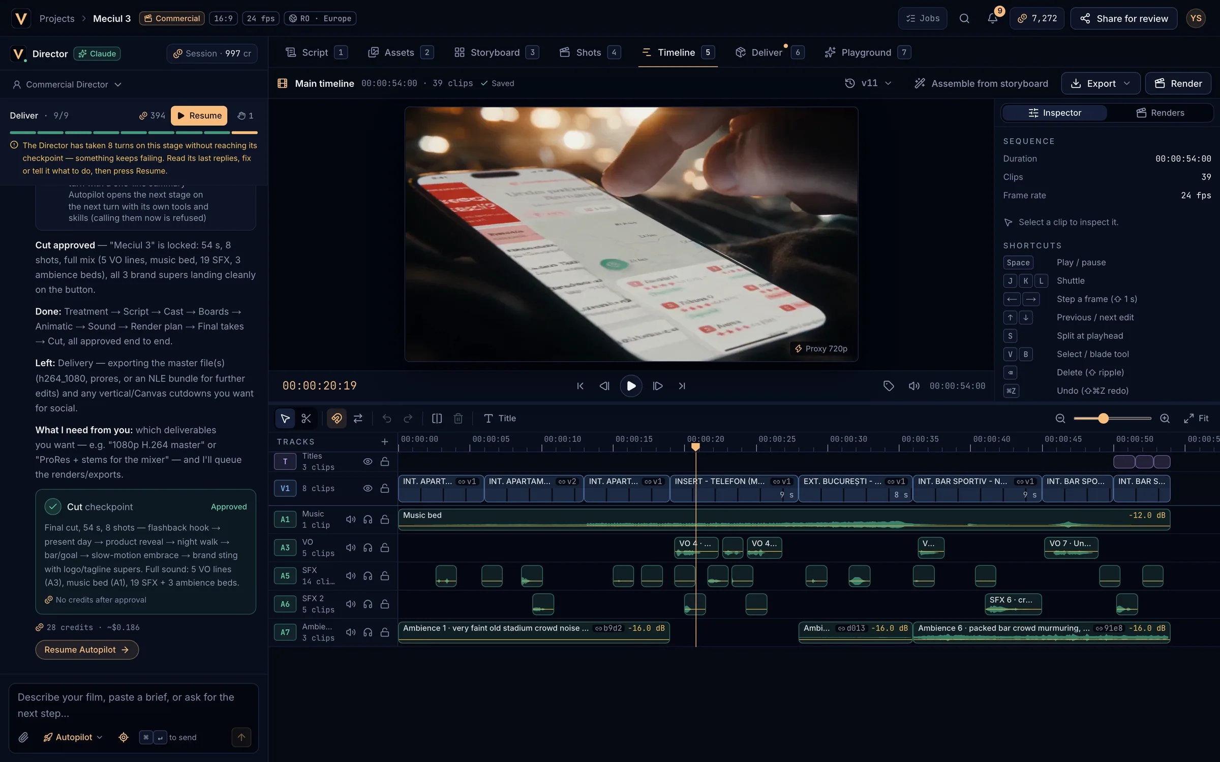Open the Commercial Director role dropdown
The width and height of the screenshot is (1220, 762).
pos(67,84)
